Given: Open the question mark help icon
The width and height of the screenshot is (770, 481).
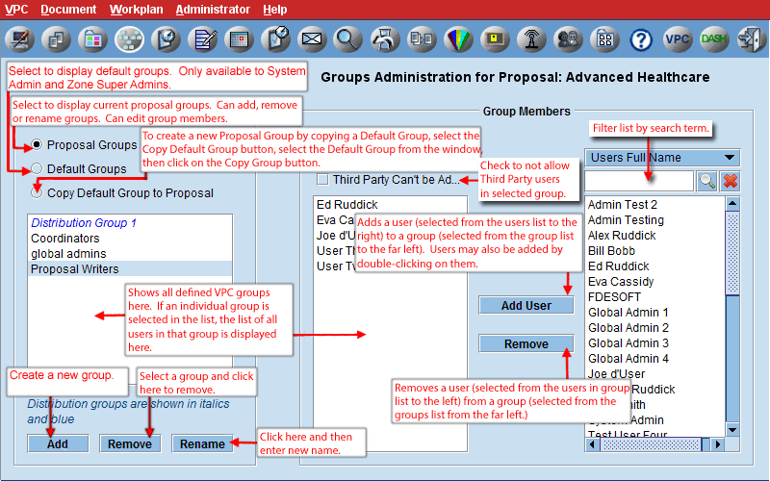Looking at the screenshot, I should pyautogui.click(x=641, y=39).
